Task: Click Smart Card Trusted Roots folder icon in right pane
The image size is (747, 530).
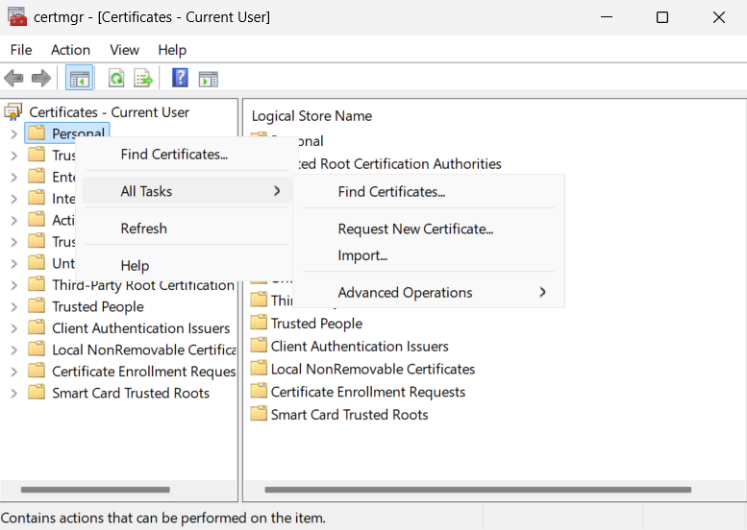Action: point(259,414)
